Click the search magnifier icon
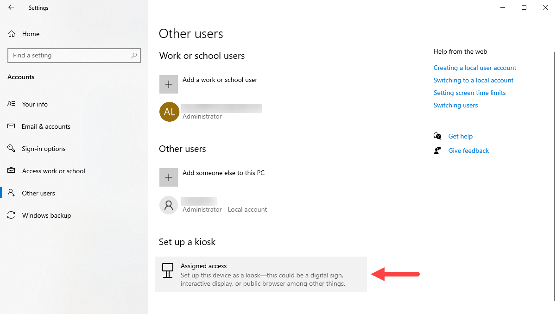This screenshot has width=556, height=314. tap(134, 55)
